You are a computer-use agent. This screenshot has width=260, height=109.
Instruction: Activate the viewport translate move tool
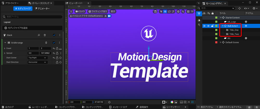(x=165, y=12)
